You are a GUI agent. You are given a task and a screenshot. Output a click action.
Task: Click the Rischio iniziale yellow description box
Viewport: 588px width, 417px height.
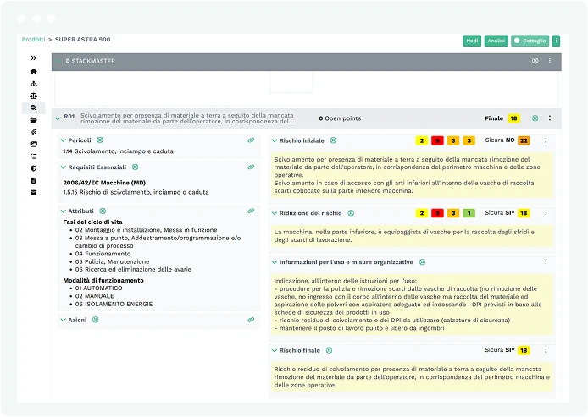tap(412, 175)
